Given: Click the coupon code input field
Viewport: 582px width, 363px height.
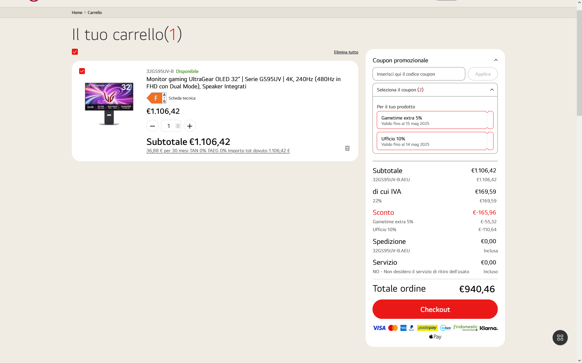Looking at the screenshot, I should coord(419,74).
